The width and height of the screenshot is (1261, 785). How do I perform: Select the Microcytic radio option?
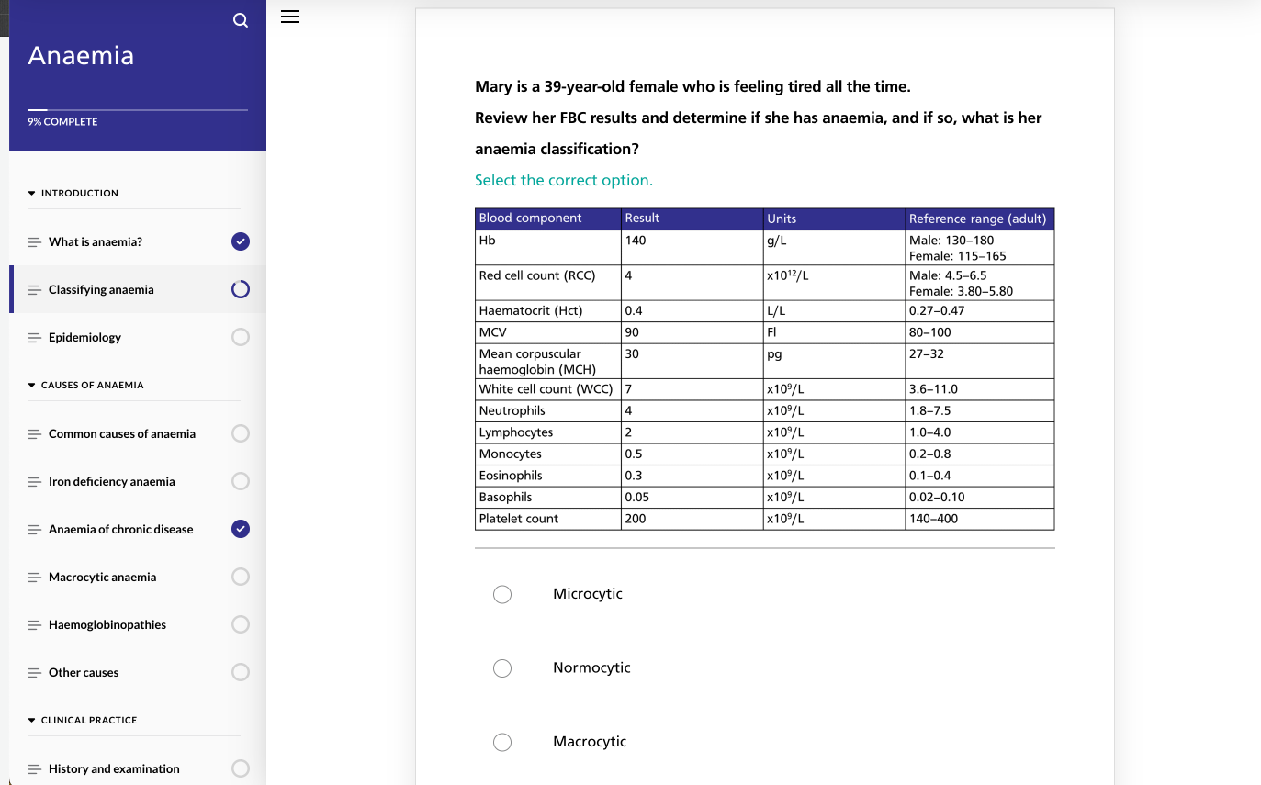pos(502,594)
